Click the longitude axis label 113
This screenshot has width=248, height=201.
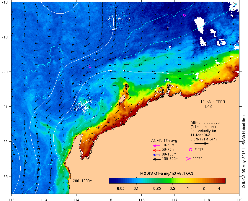click(44, 200)
